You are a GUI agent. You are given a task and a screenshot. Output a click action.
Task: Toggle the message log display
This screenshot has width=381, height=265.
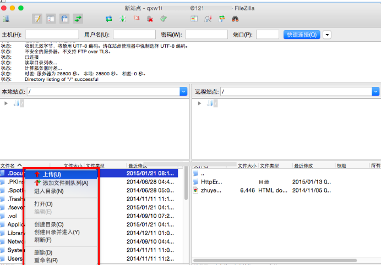pyautogui.click(x=37, y=19)
